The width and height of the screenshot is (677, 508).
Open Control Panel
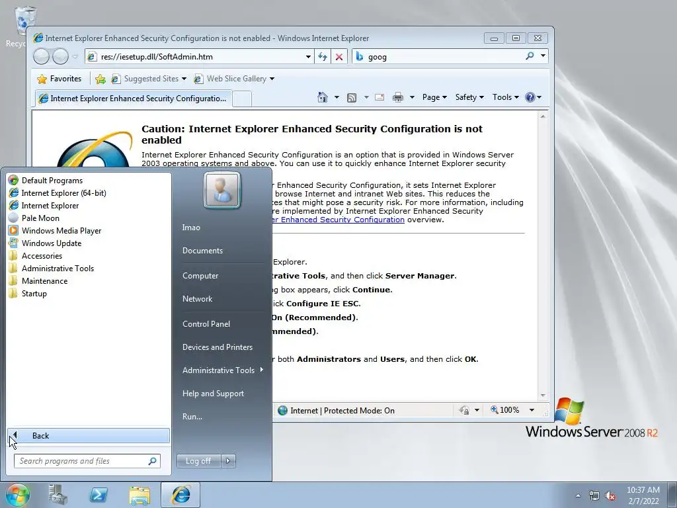[206, 324]
